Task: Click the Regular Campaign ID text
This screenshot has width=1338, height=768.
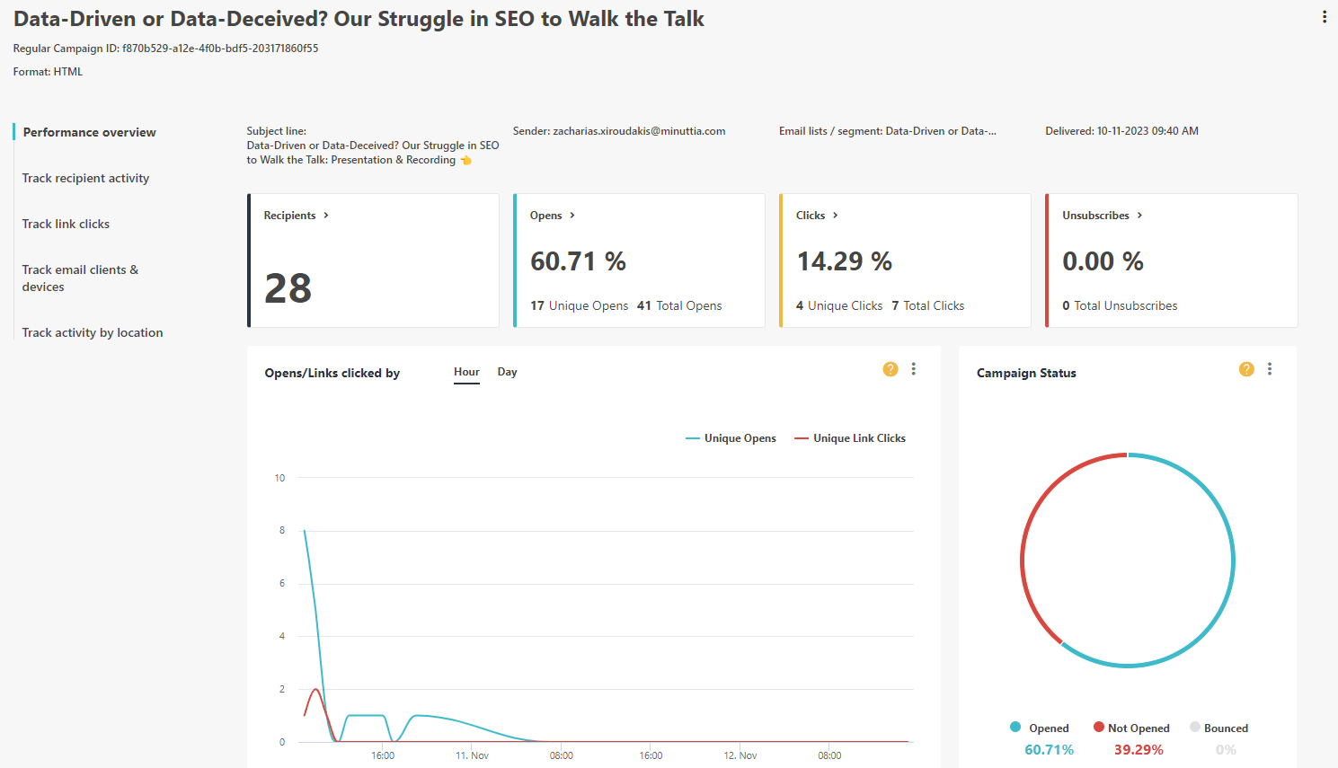Action: coord(165,49)
